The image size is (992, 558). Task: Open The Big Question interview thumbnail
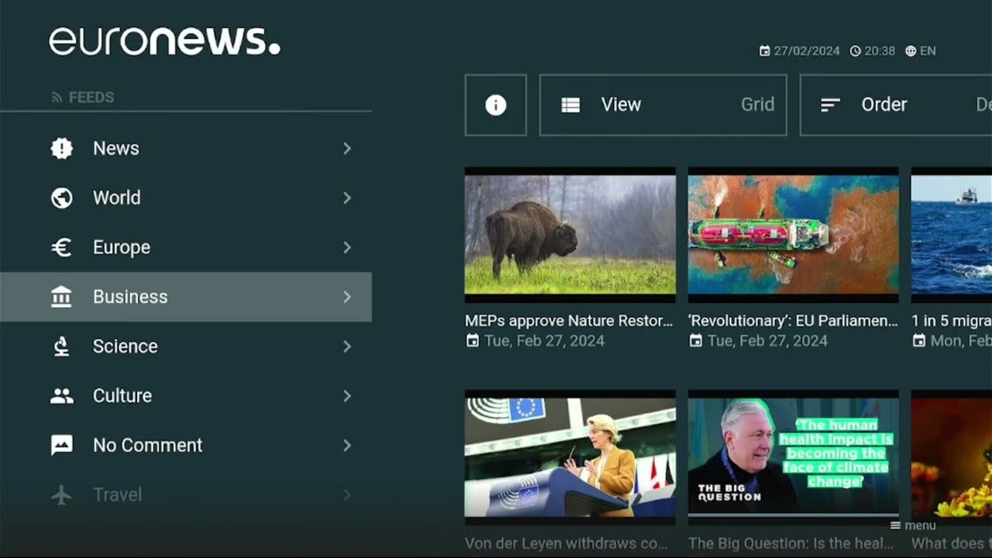[x=794, y=457]
